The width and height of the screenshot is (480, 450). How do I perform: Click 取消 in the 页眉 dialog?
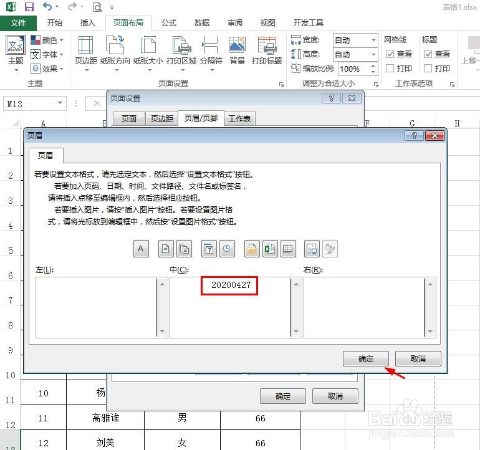click(x=418, y=359)
